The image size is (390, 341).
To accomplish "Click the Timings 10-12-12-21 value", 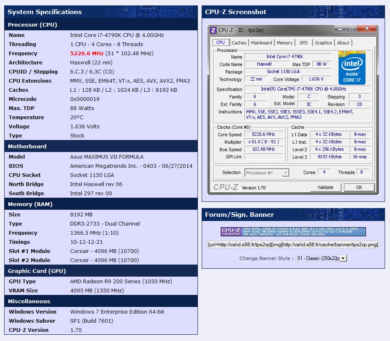I will pos(86,242).
